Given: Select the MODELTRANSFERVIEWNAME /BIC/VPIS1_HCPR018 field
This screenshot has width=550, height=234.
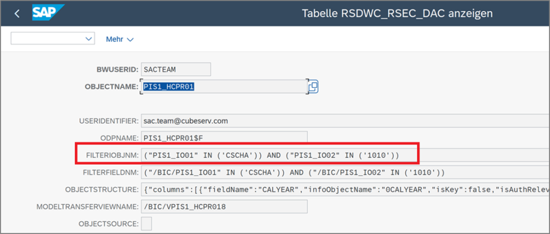Looking at the screenshot, I should point(224,206).
